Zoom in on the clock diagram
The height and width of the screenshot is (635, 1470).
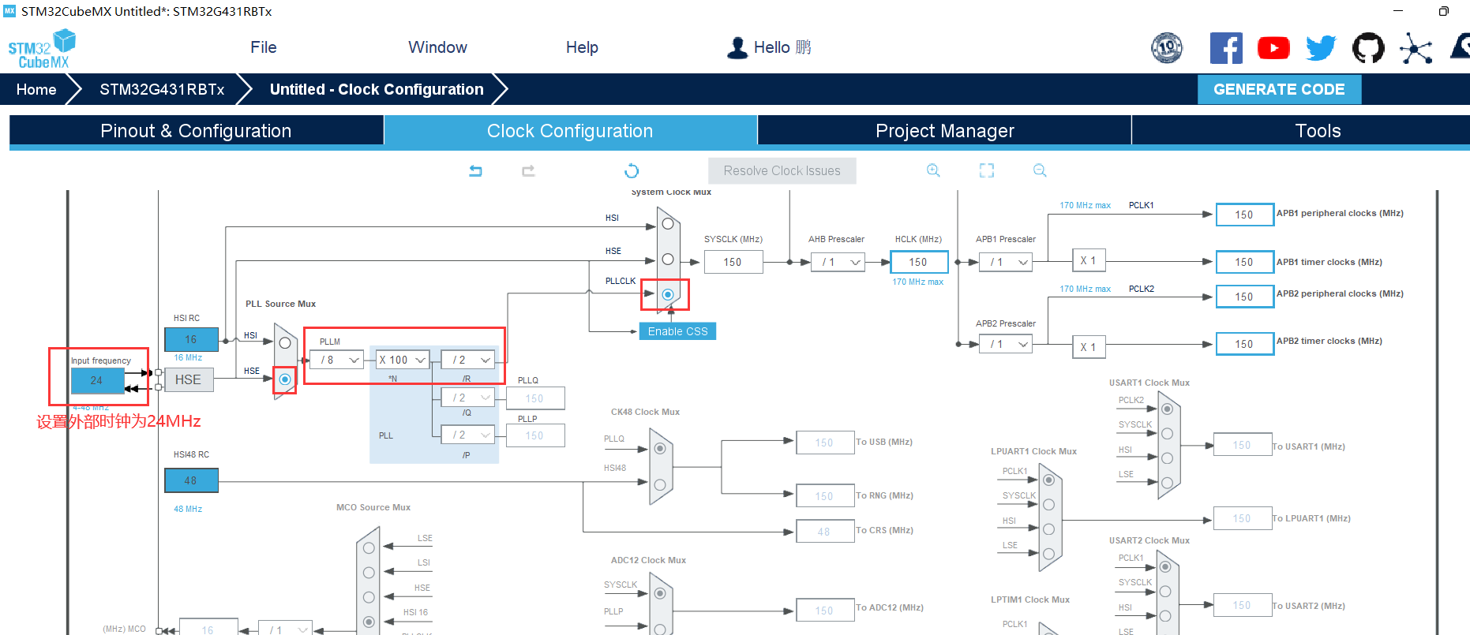click(933, 170)
